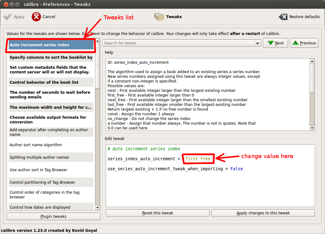Select Choose available output formats for conversion

51,120
